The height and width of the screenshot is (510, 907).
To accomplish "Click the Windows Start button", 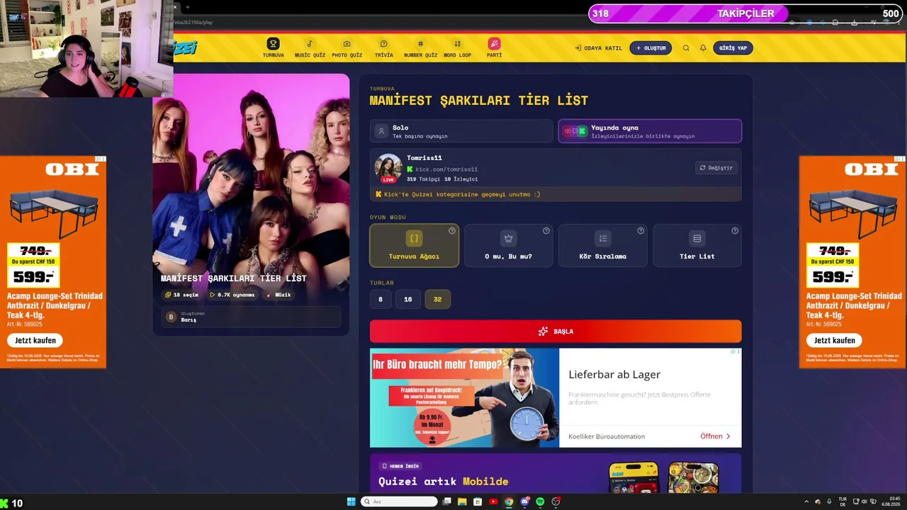I will [351, 502].
